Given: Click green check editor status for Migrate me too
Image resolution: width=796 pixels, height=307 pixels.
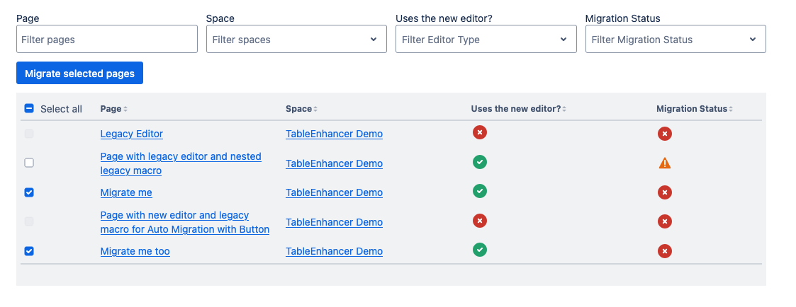Looking at the screenshot, I should point(480,250).
